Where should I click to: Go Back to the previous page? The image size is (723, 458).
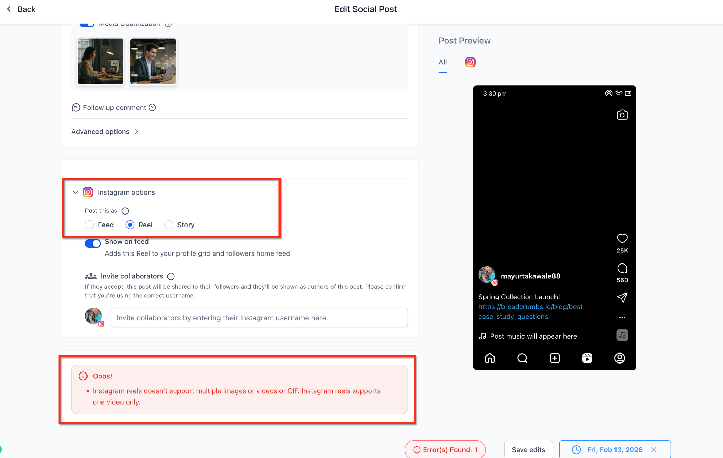click(21, 9)
